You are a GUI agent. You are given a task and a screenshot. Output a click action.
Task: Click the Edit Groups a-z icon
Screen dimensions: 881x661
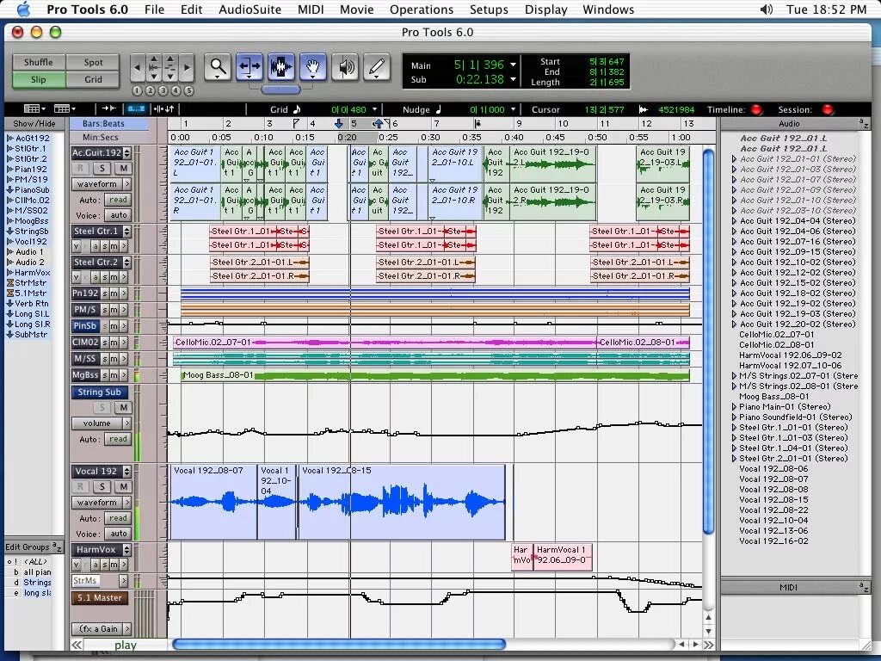(57, 547)
